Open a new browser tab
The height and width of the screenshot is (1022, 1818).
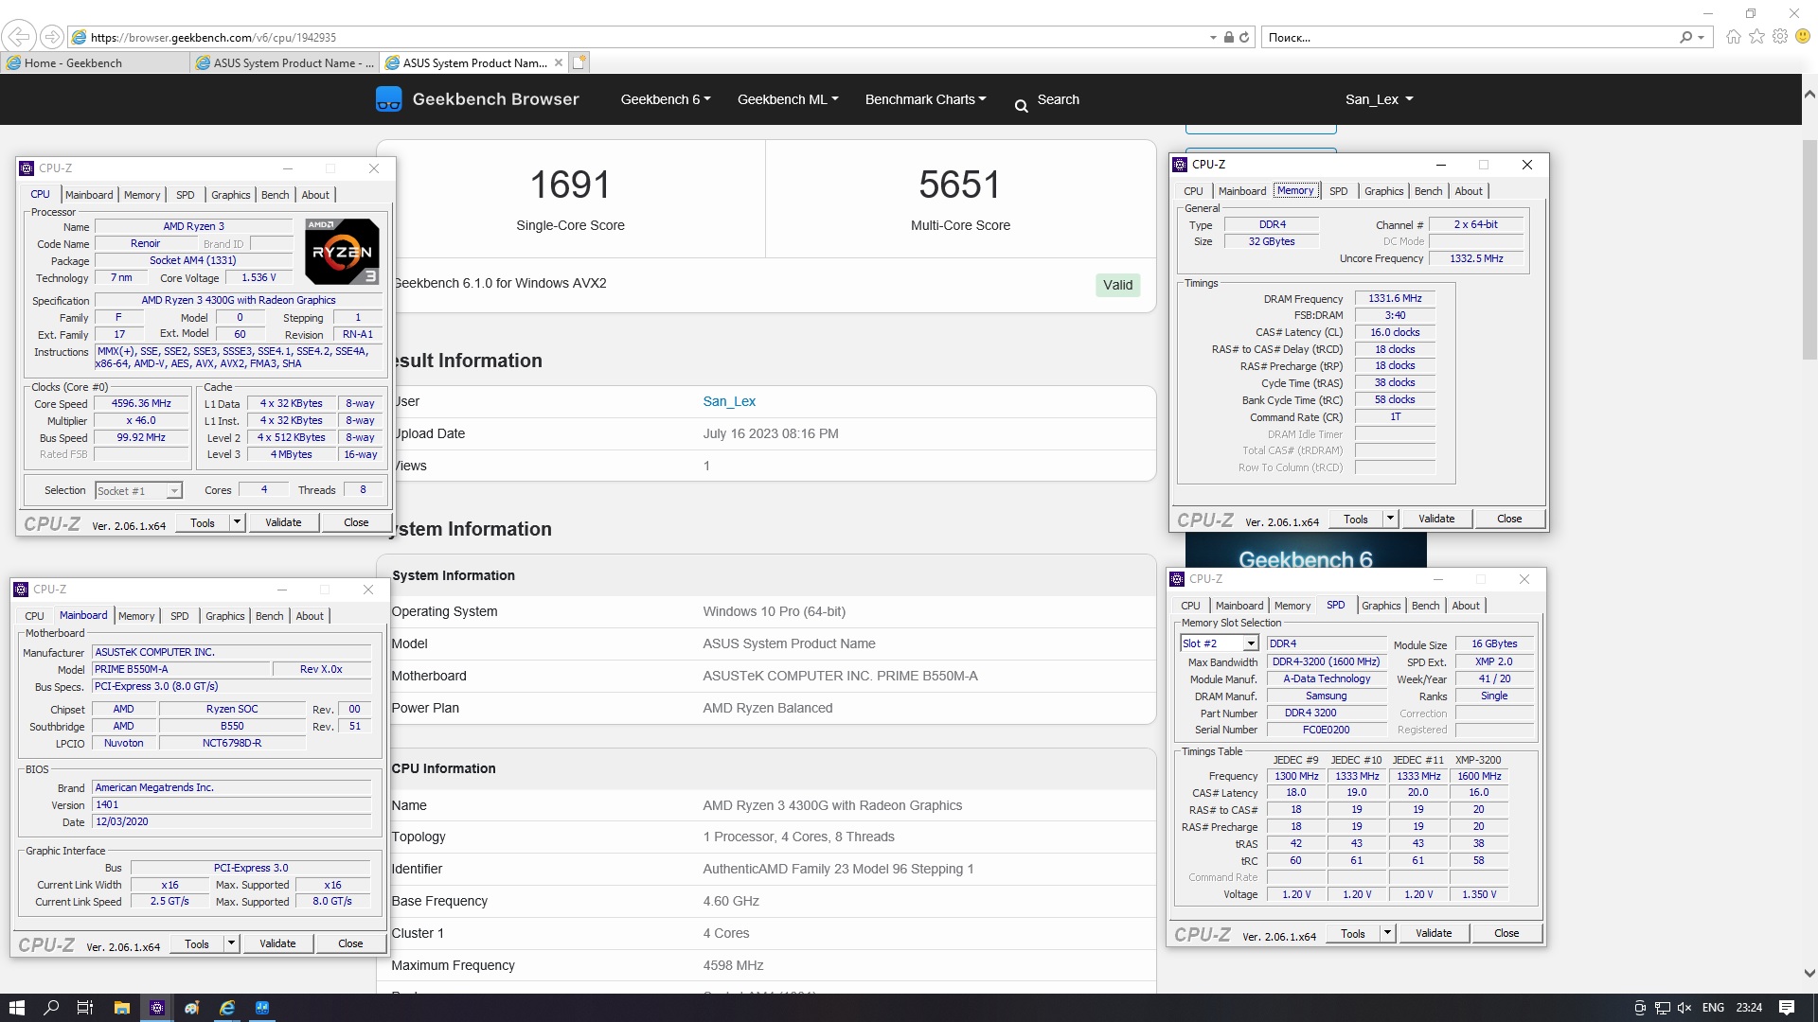(579, 62)
